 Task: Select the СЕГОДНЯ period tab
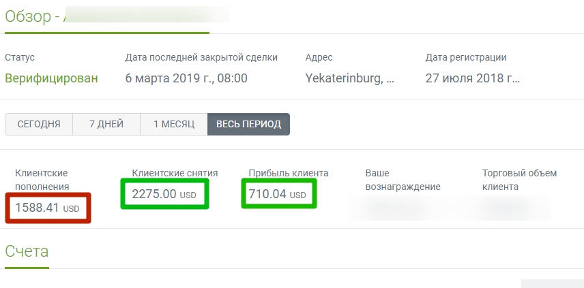point(39,124)
